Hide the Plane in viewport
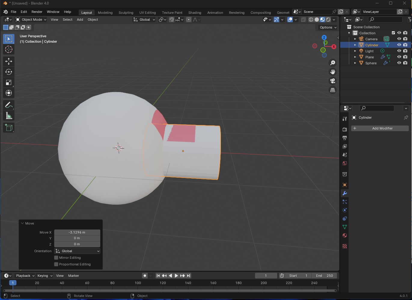The width and height of the screenshot is (412, 300). (x=399, y=57)
